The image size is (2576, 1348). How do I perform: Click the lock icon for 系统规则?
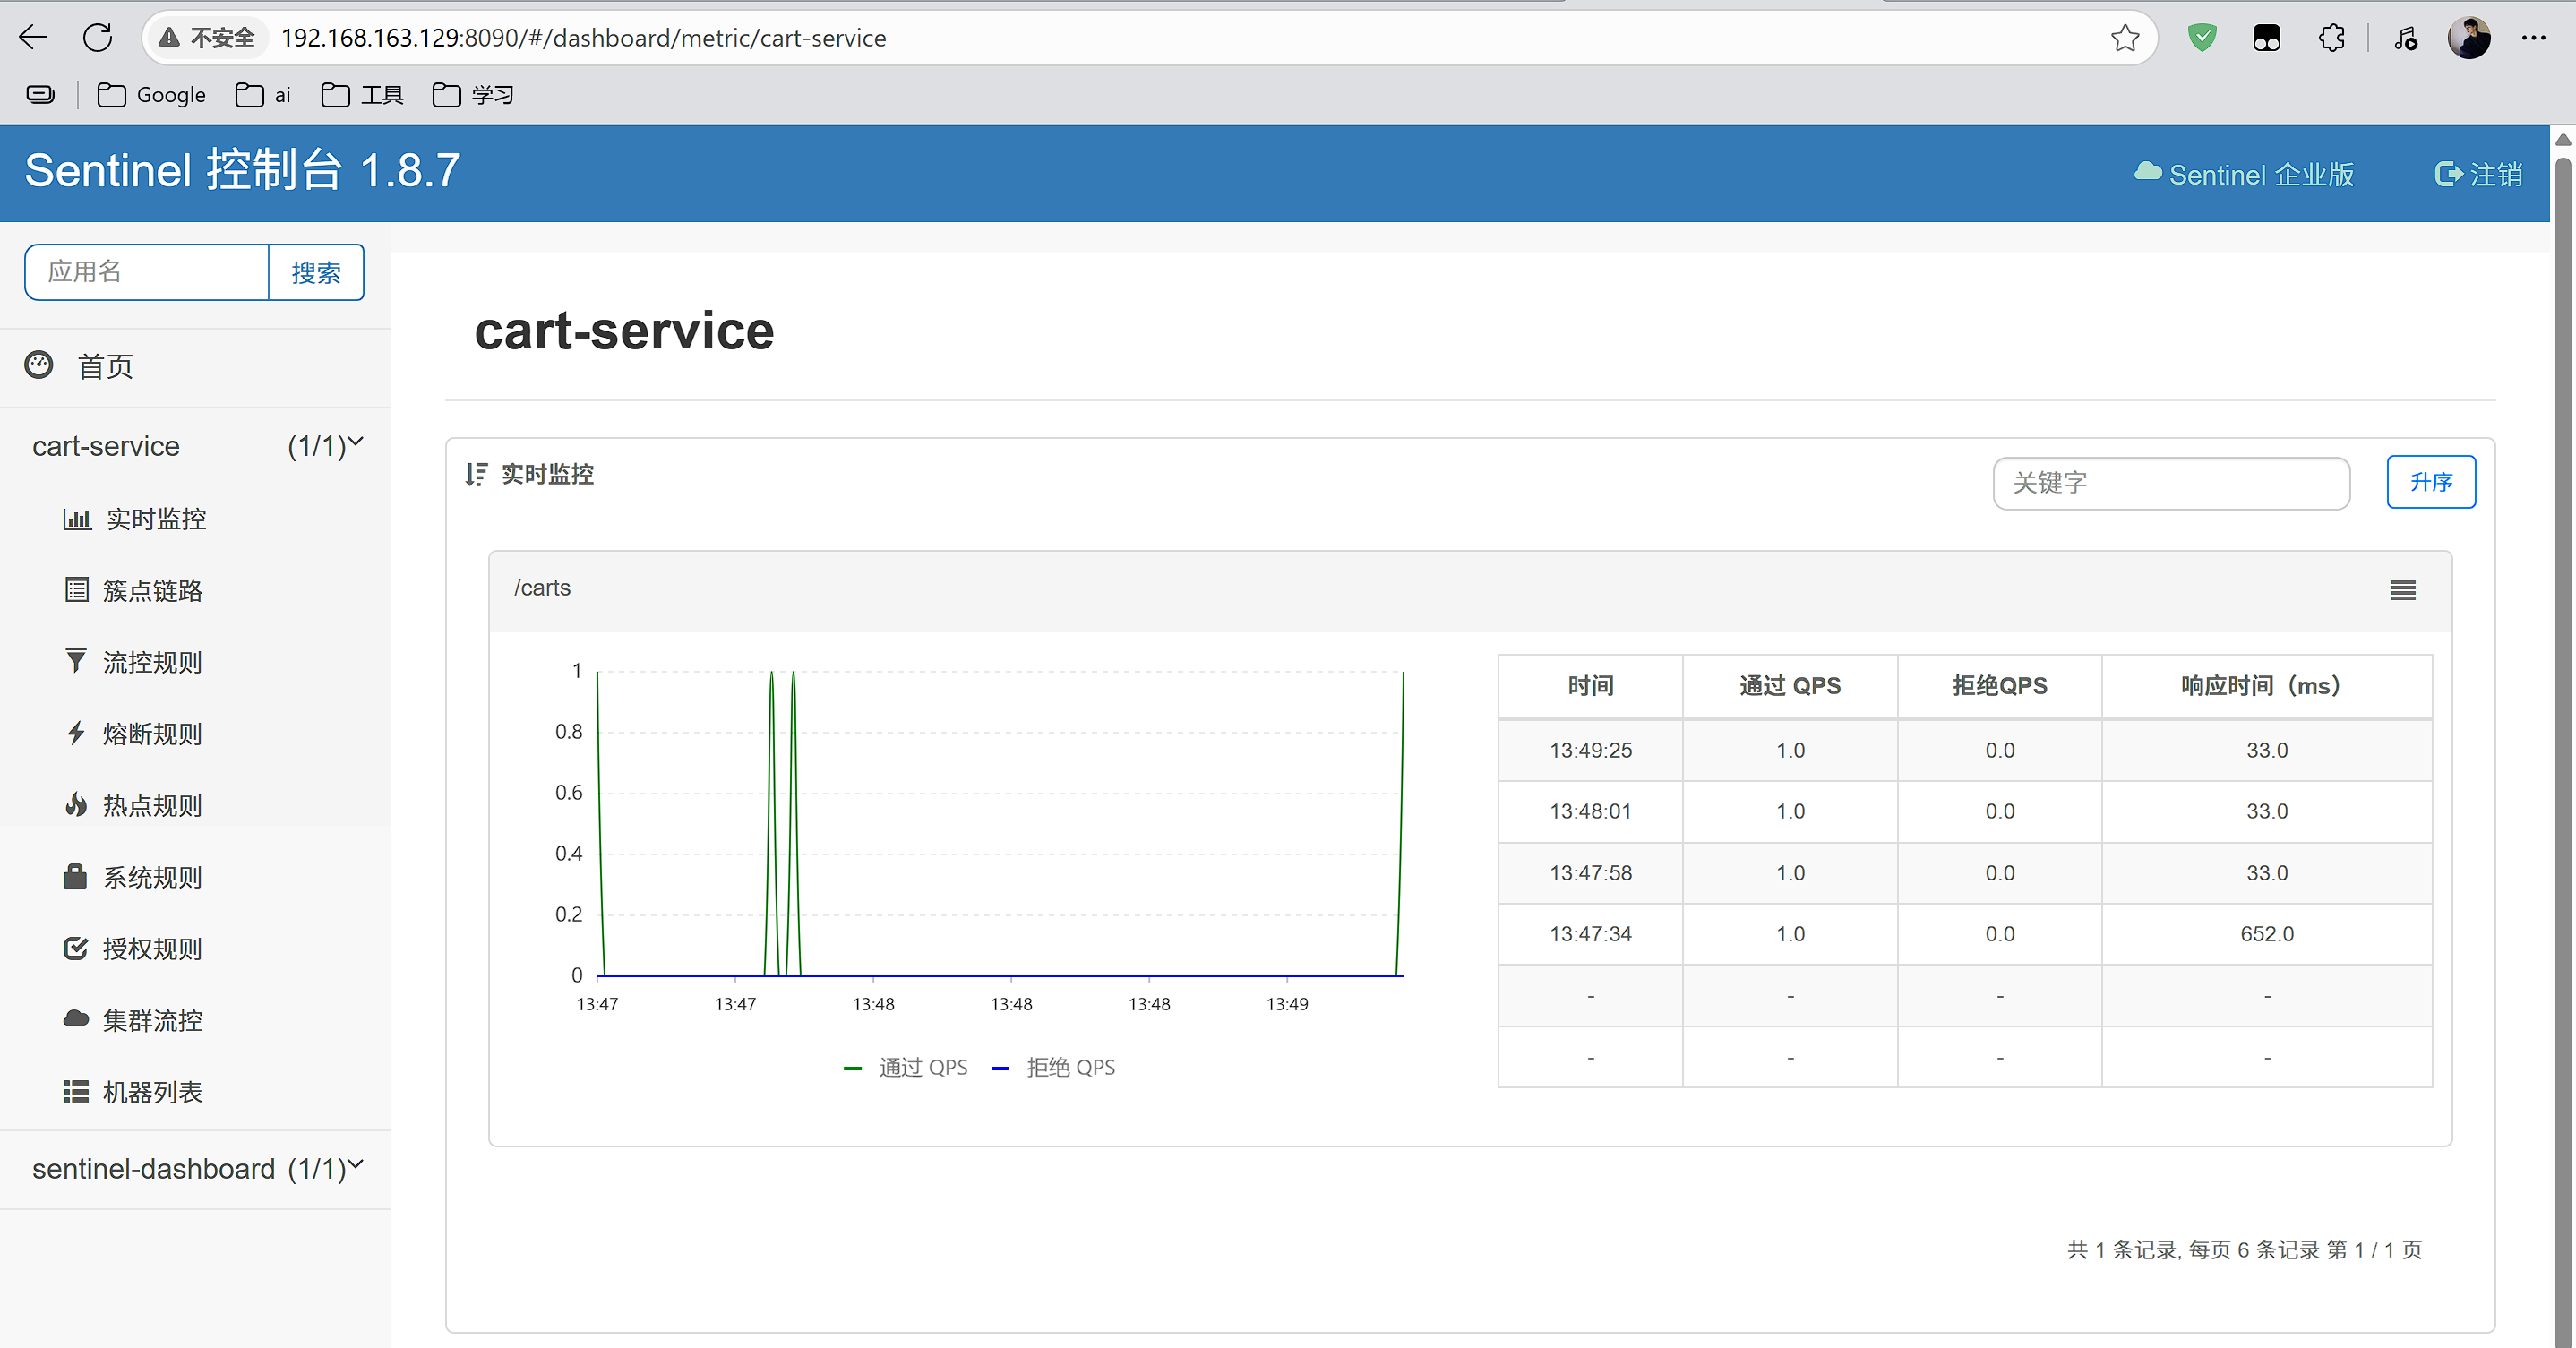pyautogui.click(x=76, y=877)
